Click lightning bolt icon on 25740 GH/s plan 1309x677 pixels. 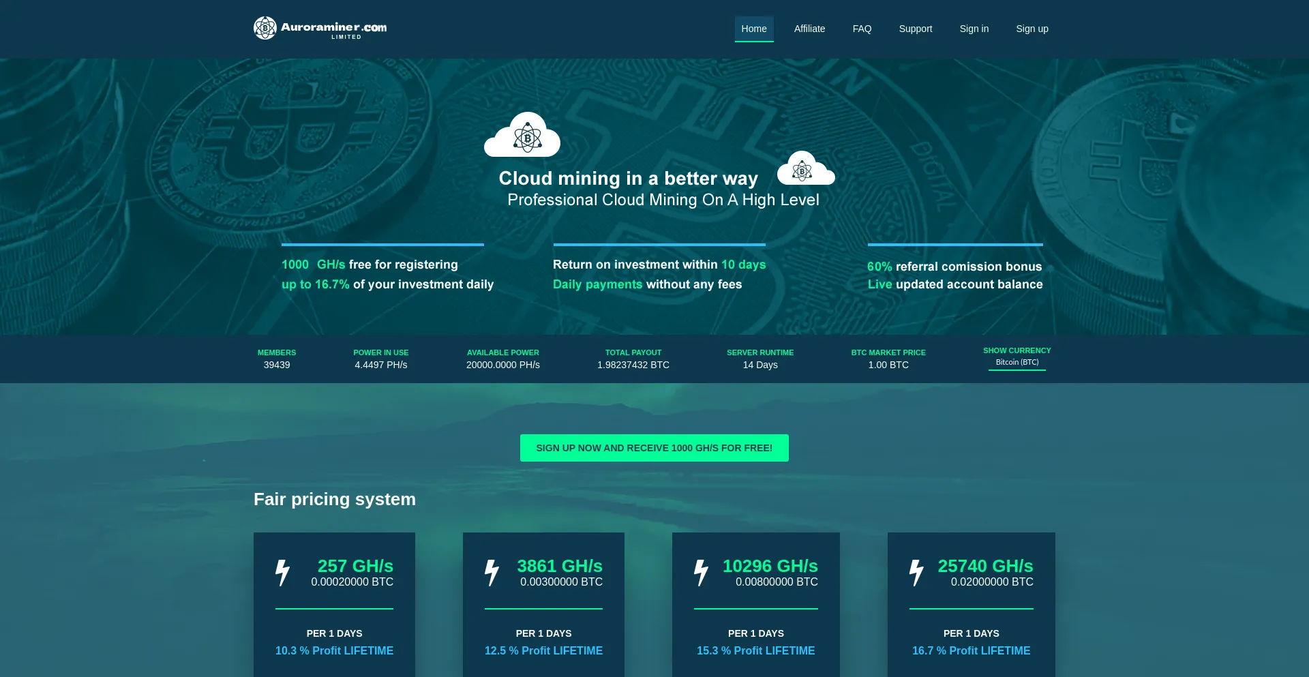pos(916,573)
